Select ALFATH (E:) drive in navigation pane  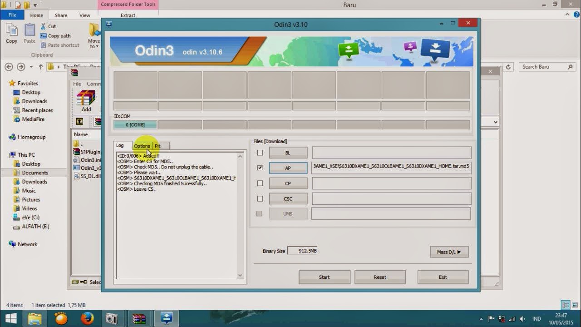(x=35, y=226)
